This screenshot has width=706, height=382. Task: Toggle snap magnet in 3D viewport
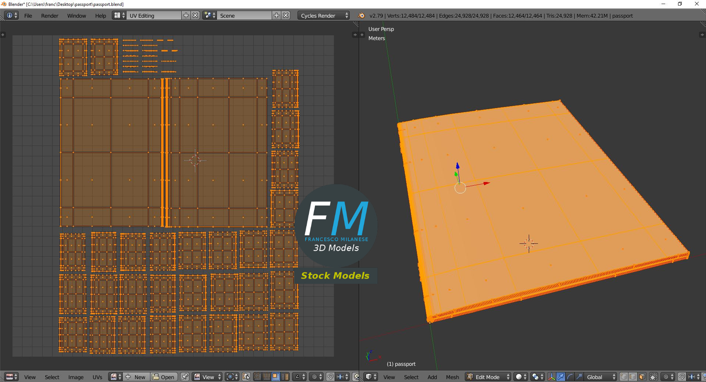coord(681,377)
